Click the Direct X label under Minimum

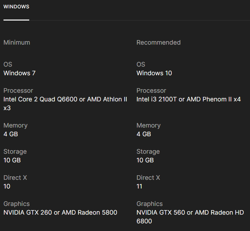15,178
